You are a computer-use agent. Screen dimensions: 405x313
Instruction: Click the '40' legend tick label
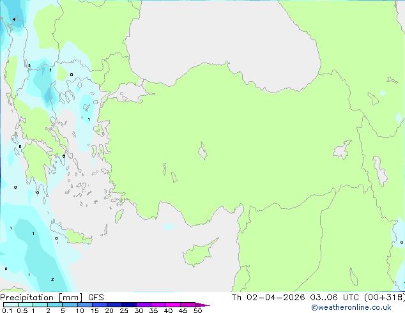[168, 310]
